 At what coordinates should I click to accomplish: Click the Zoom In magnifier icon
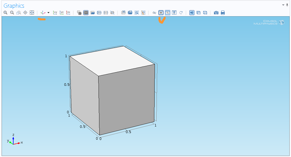coord(6,13)
